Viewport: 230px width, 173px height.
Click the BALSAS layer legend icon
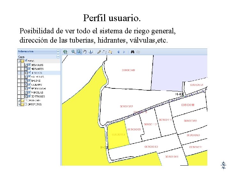[26, 81]
